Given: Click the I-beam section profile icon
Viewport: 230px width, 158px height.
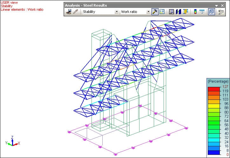Looking at the screenshot, I should coord(186,12).
